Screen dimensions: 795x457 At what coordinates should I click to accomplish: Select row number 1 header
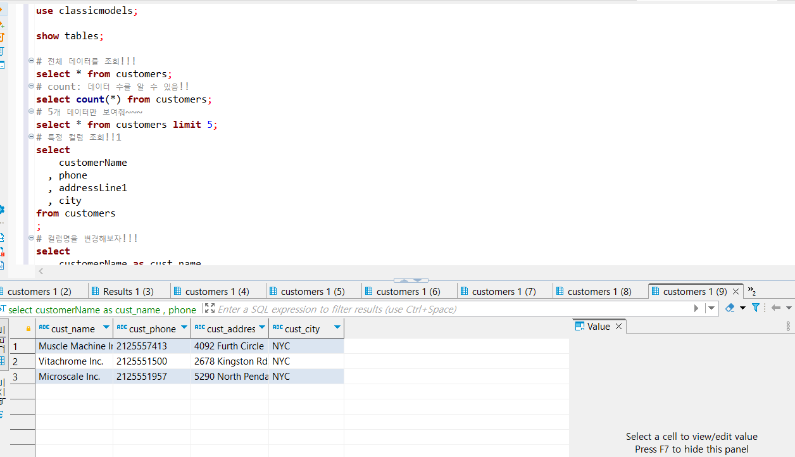(x=22, y=346)
